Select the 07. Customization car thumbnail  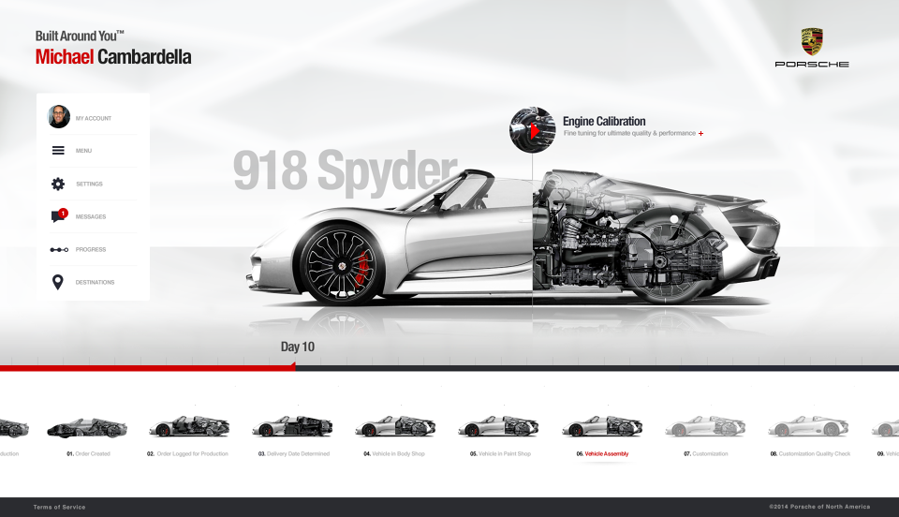(704, 426)
